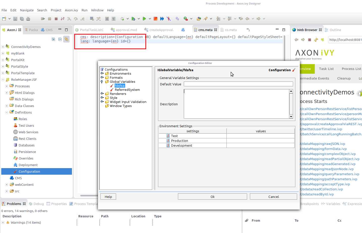Expand Renderers node in Configuration Editor
The height and width of the screenshot is (233, 362).
tap(102, 94)
